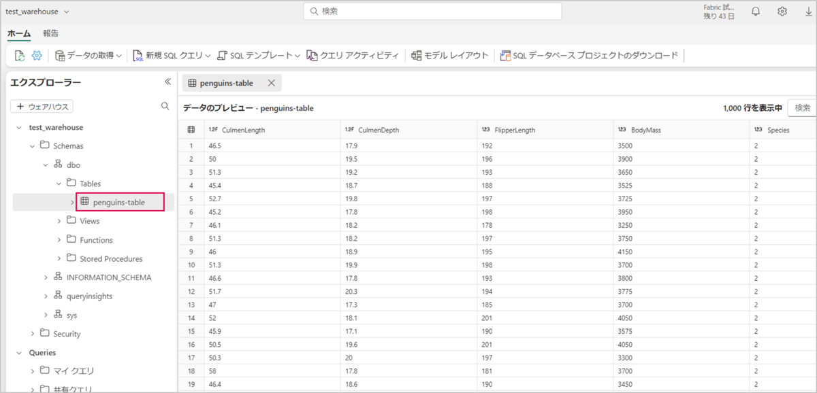Viewport: 817px width, 393px height.
Task: Switch to the 報告 tab
Action: 51,33
